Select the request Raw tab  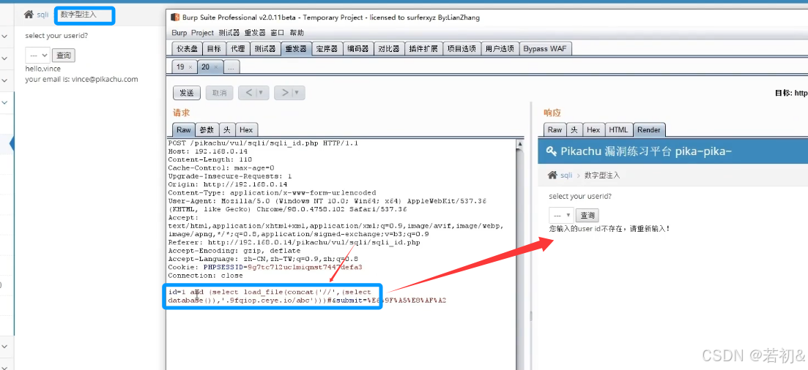point(184,130)
